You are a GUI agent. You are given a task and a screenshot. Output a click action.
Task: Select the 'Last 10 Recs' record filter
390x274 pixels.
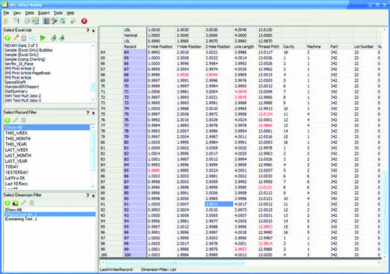(x=17, y=184)
